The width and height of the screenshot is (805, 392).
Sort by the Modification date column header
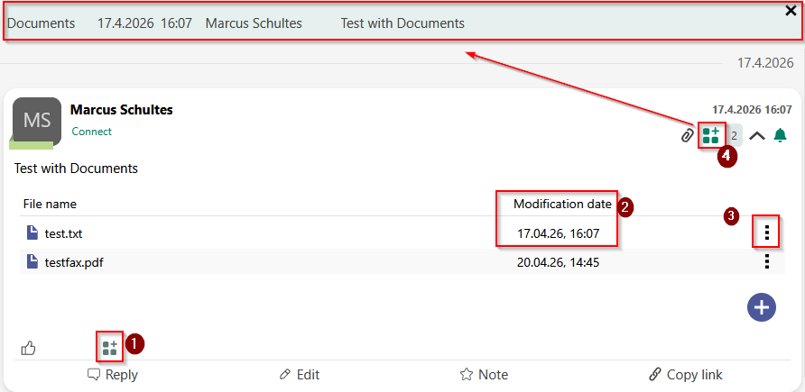[562, 204]
